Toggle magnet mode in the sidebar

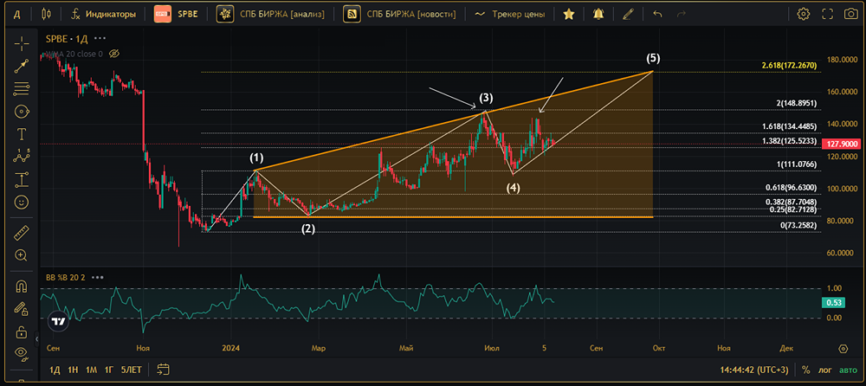coord(22,287)
